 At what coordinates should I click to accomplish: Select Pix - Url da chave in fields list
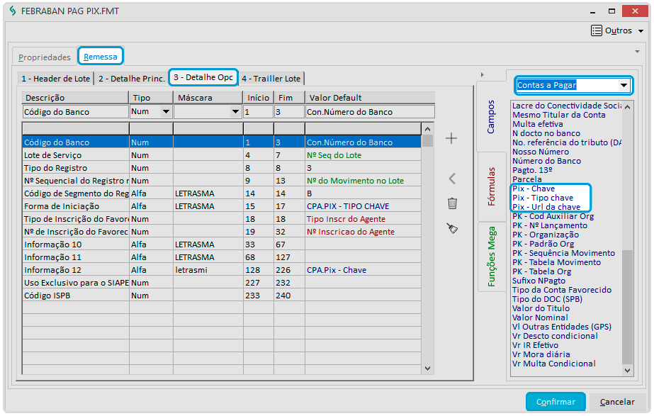[546, 207]
